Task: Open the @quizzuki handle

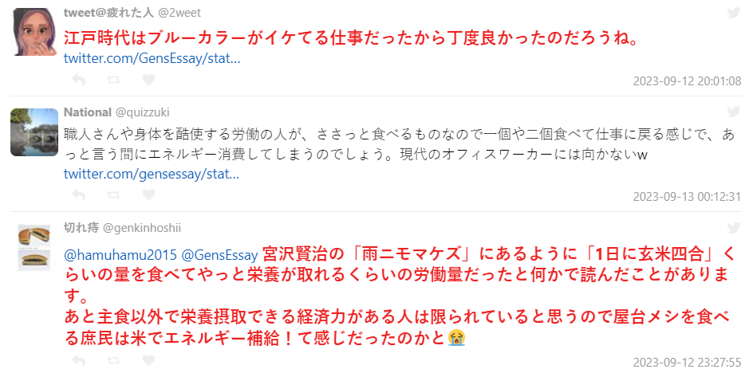Action: click(143, 112)
